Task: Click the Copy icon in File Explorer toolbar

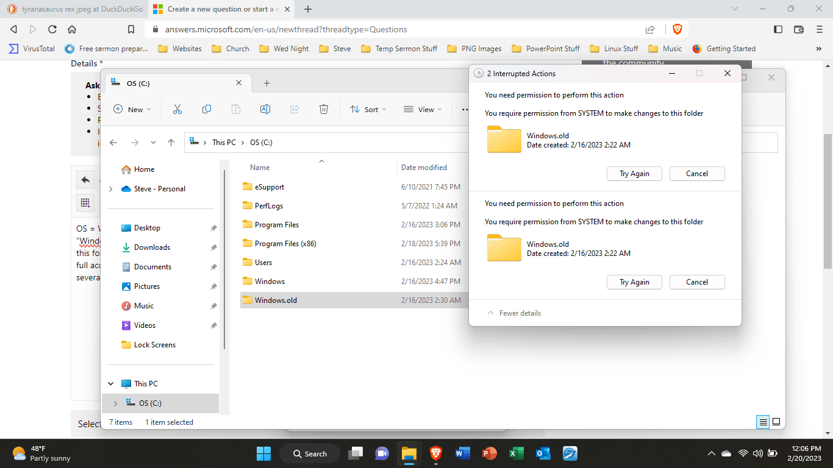Action: (207, 109)
